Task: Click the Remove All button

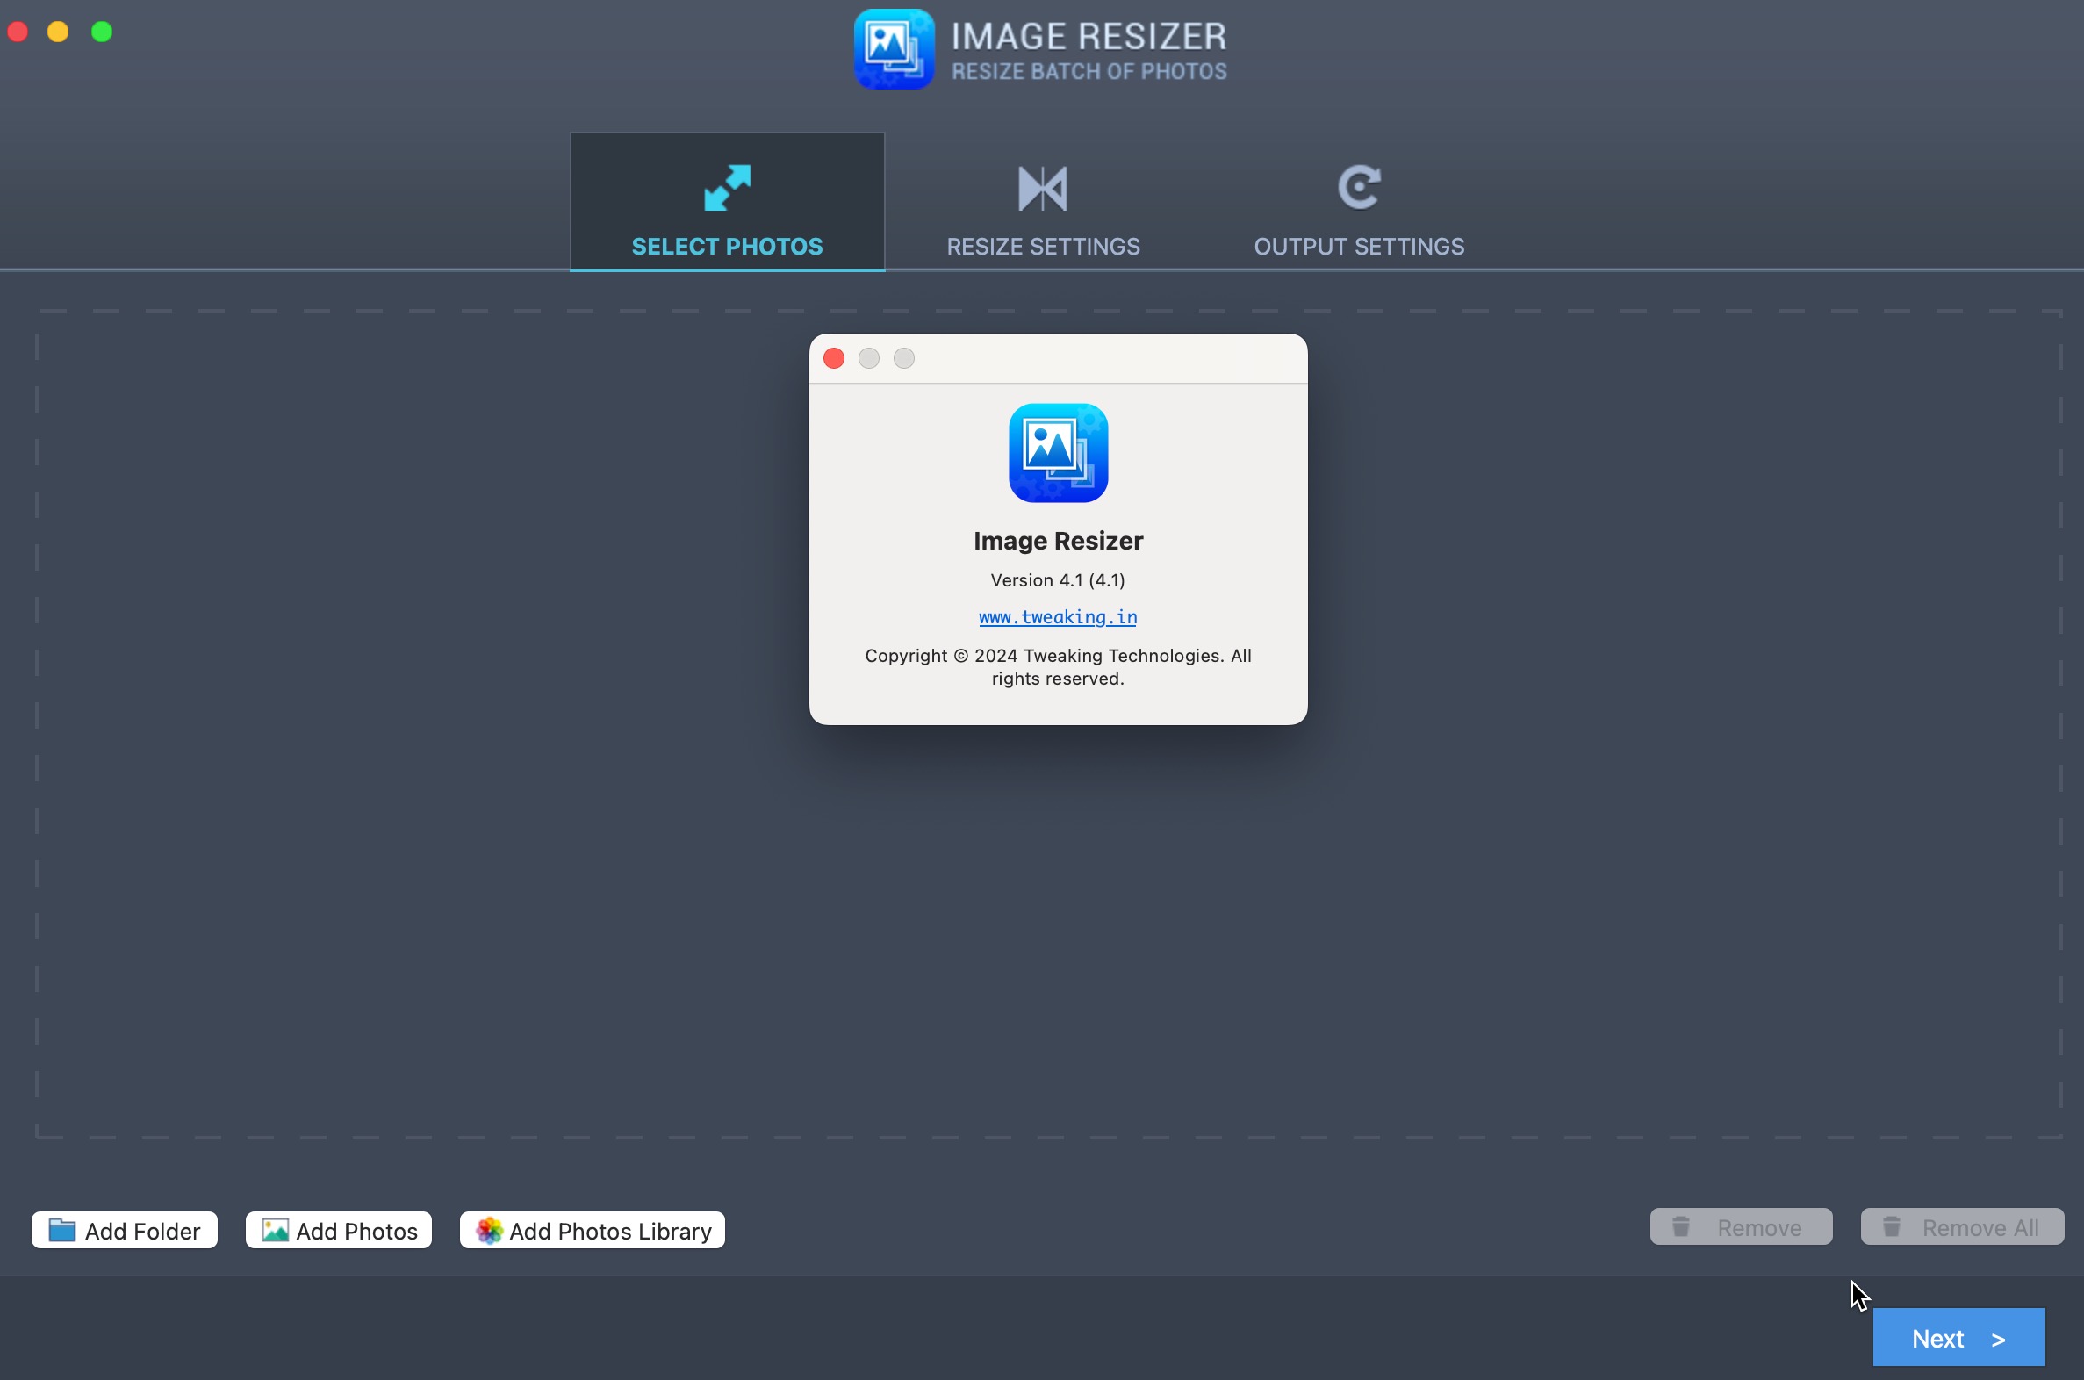Action: click(1962, 1227)
